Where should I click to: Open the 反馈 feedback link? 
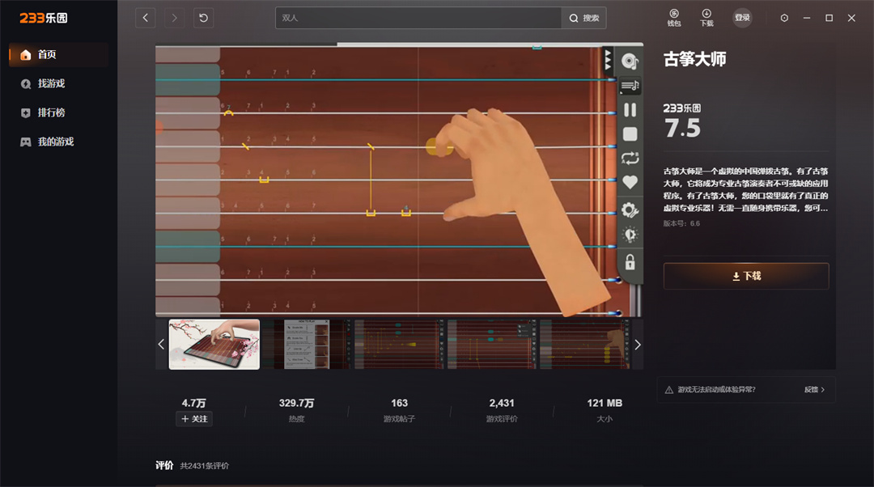(814, 389)
